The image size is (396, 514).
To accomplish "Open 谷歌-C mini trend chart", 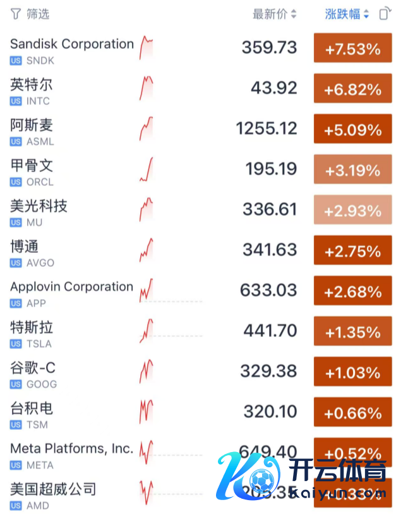I will point(146,372).
